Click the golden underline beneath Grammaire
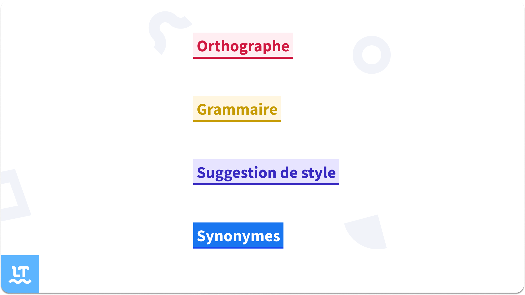Screen dimensions: 525x295 click(237, 121)
